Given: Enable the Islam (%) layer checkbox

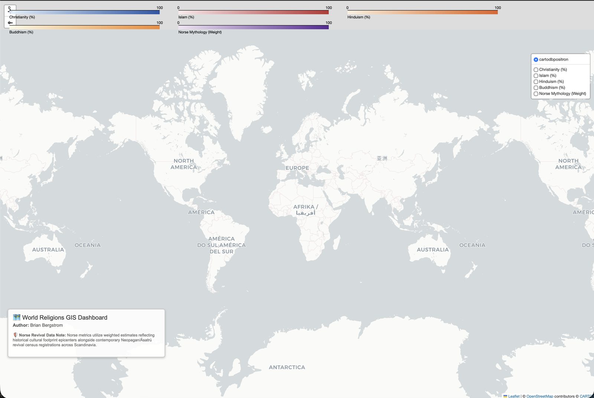Looking at the screenshot, I should coord(536,76).
